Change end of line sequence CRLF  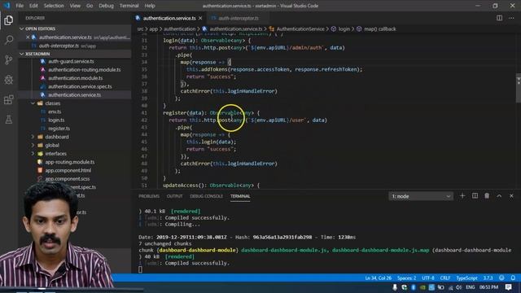445,278
